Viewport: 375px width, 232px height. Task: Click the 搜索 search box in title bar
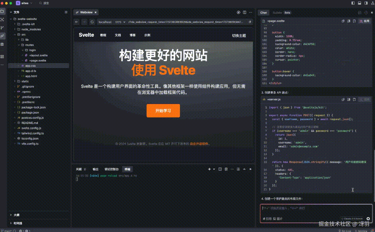click(44, 3)
